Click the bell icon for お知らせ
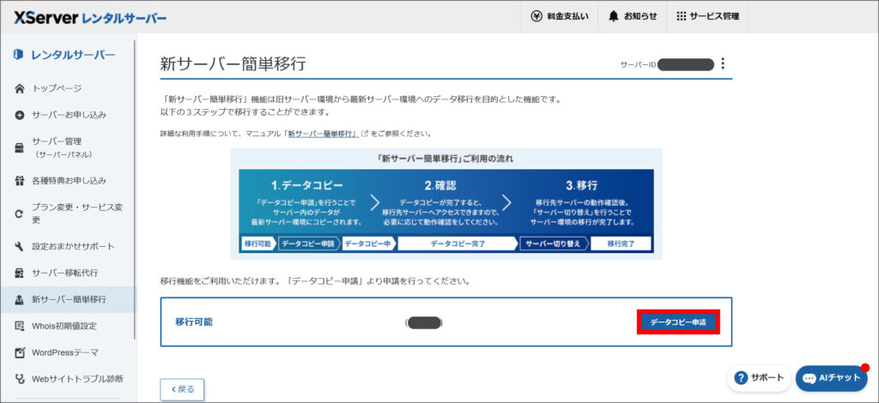 coord(614,16)
